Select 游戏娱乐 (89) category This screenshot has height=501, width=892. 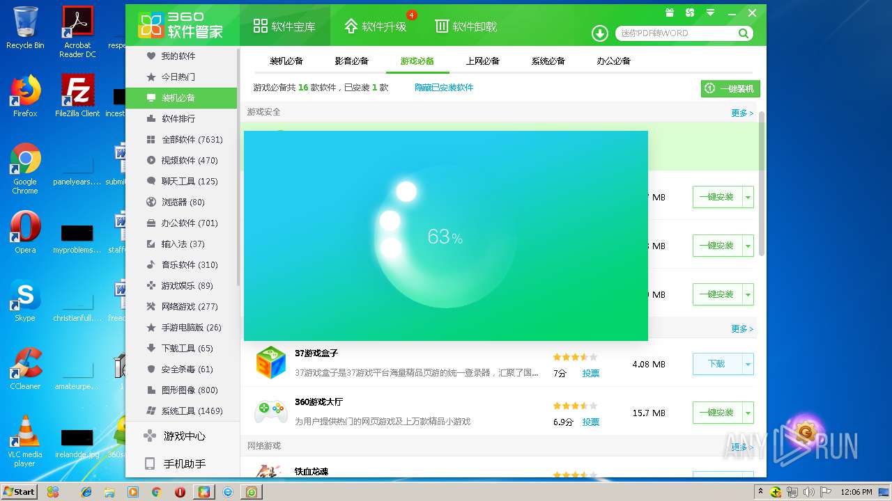(181, 285)
